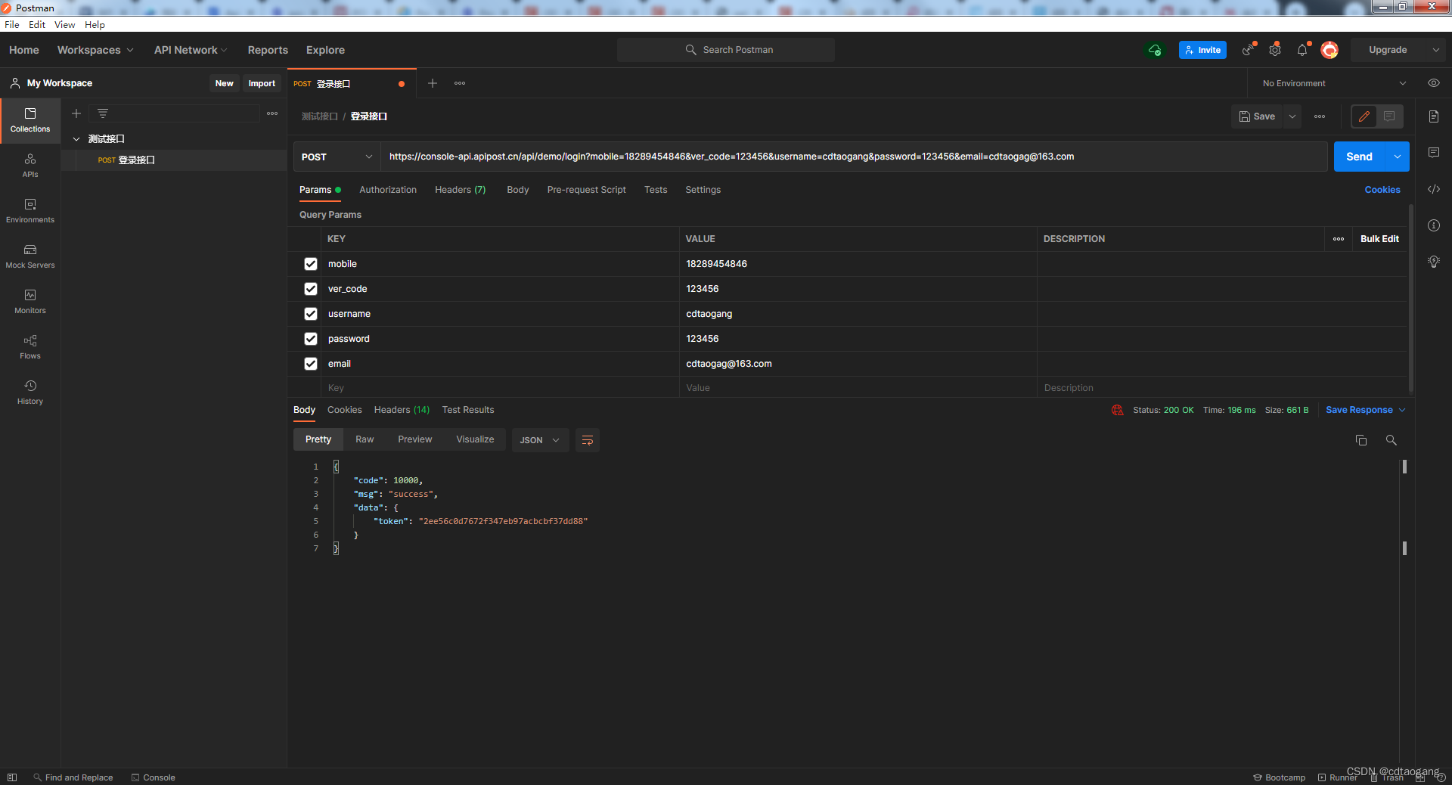Switch to edit mode with pencil icon

point(1364,116)
